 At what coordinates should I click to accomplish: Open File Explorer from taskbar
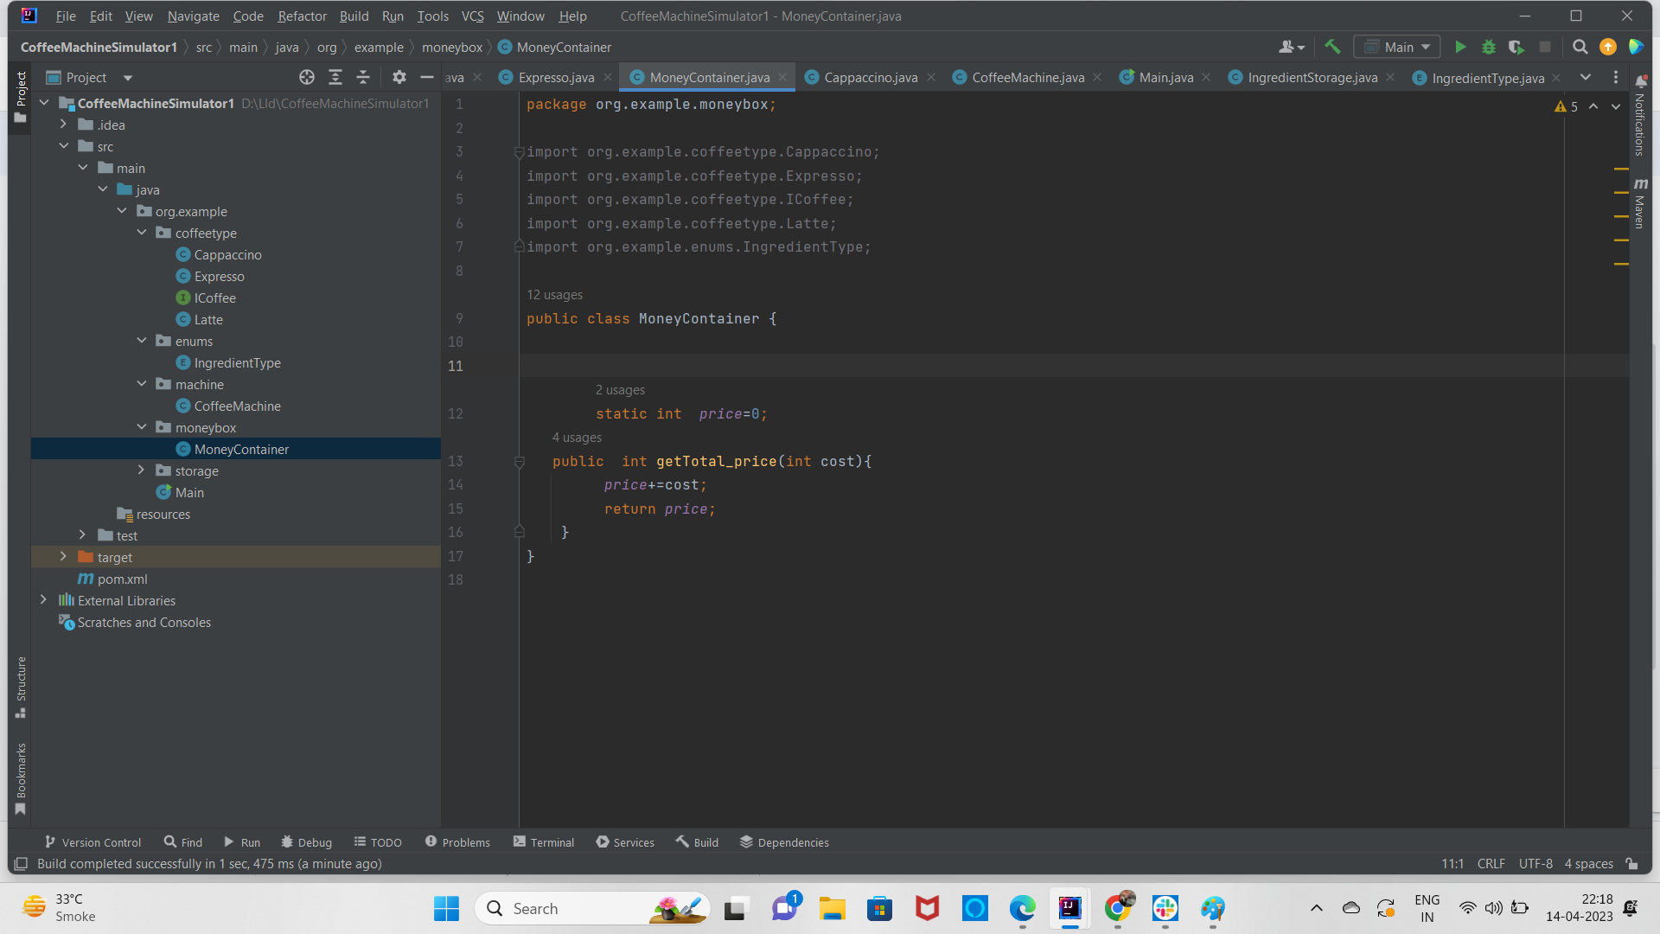(832, 908)
